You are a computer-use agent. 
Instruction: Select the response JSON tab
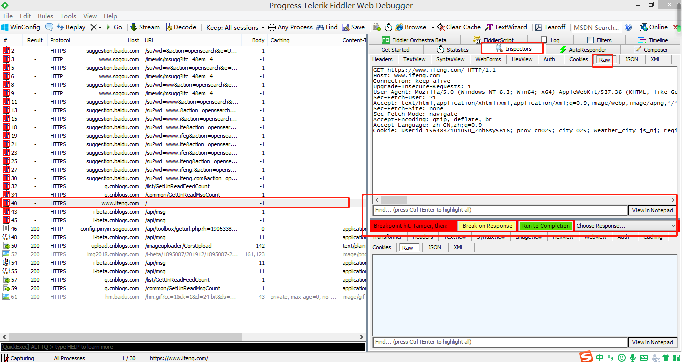(x=434, y=247)
